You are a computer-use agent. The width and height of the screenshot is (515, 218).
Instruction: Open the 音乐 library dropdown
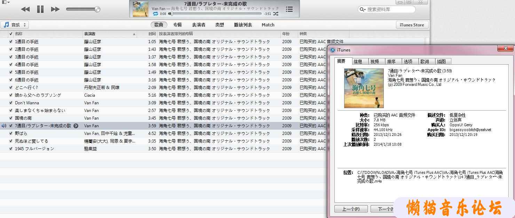click(15, 25)
